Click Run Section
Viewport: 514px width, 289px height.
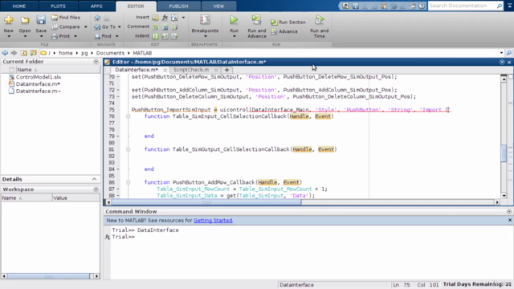click(288, 22)
